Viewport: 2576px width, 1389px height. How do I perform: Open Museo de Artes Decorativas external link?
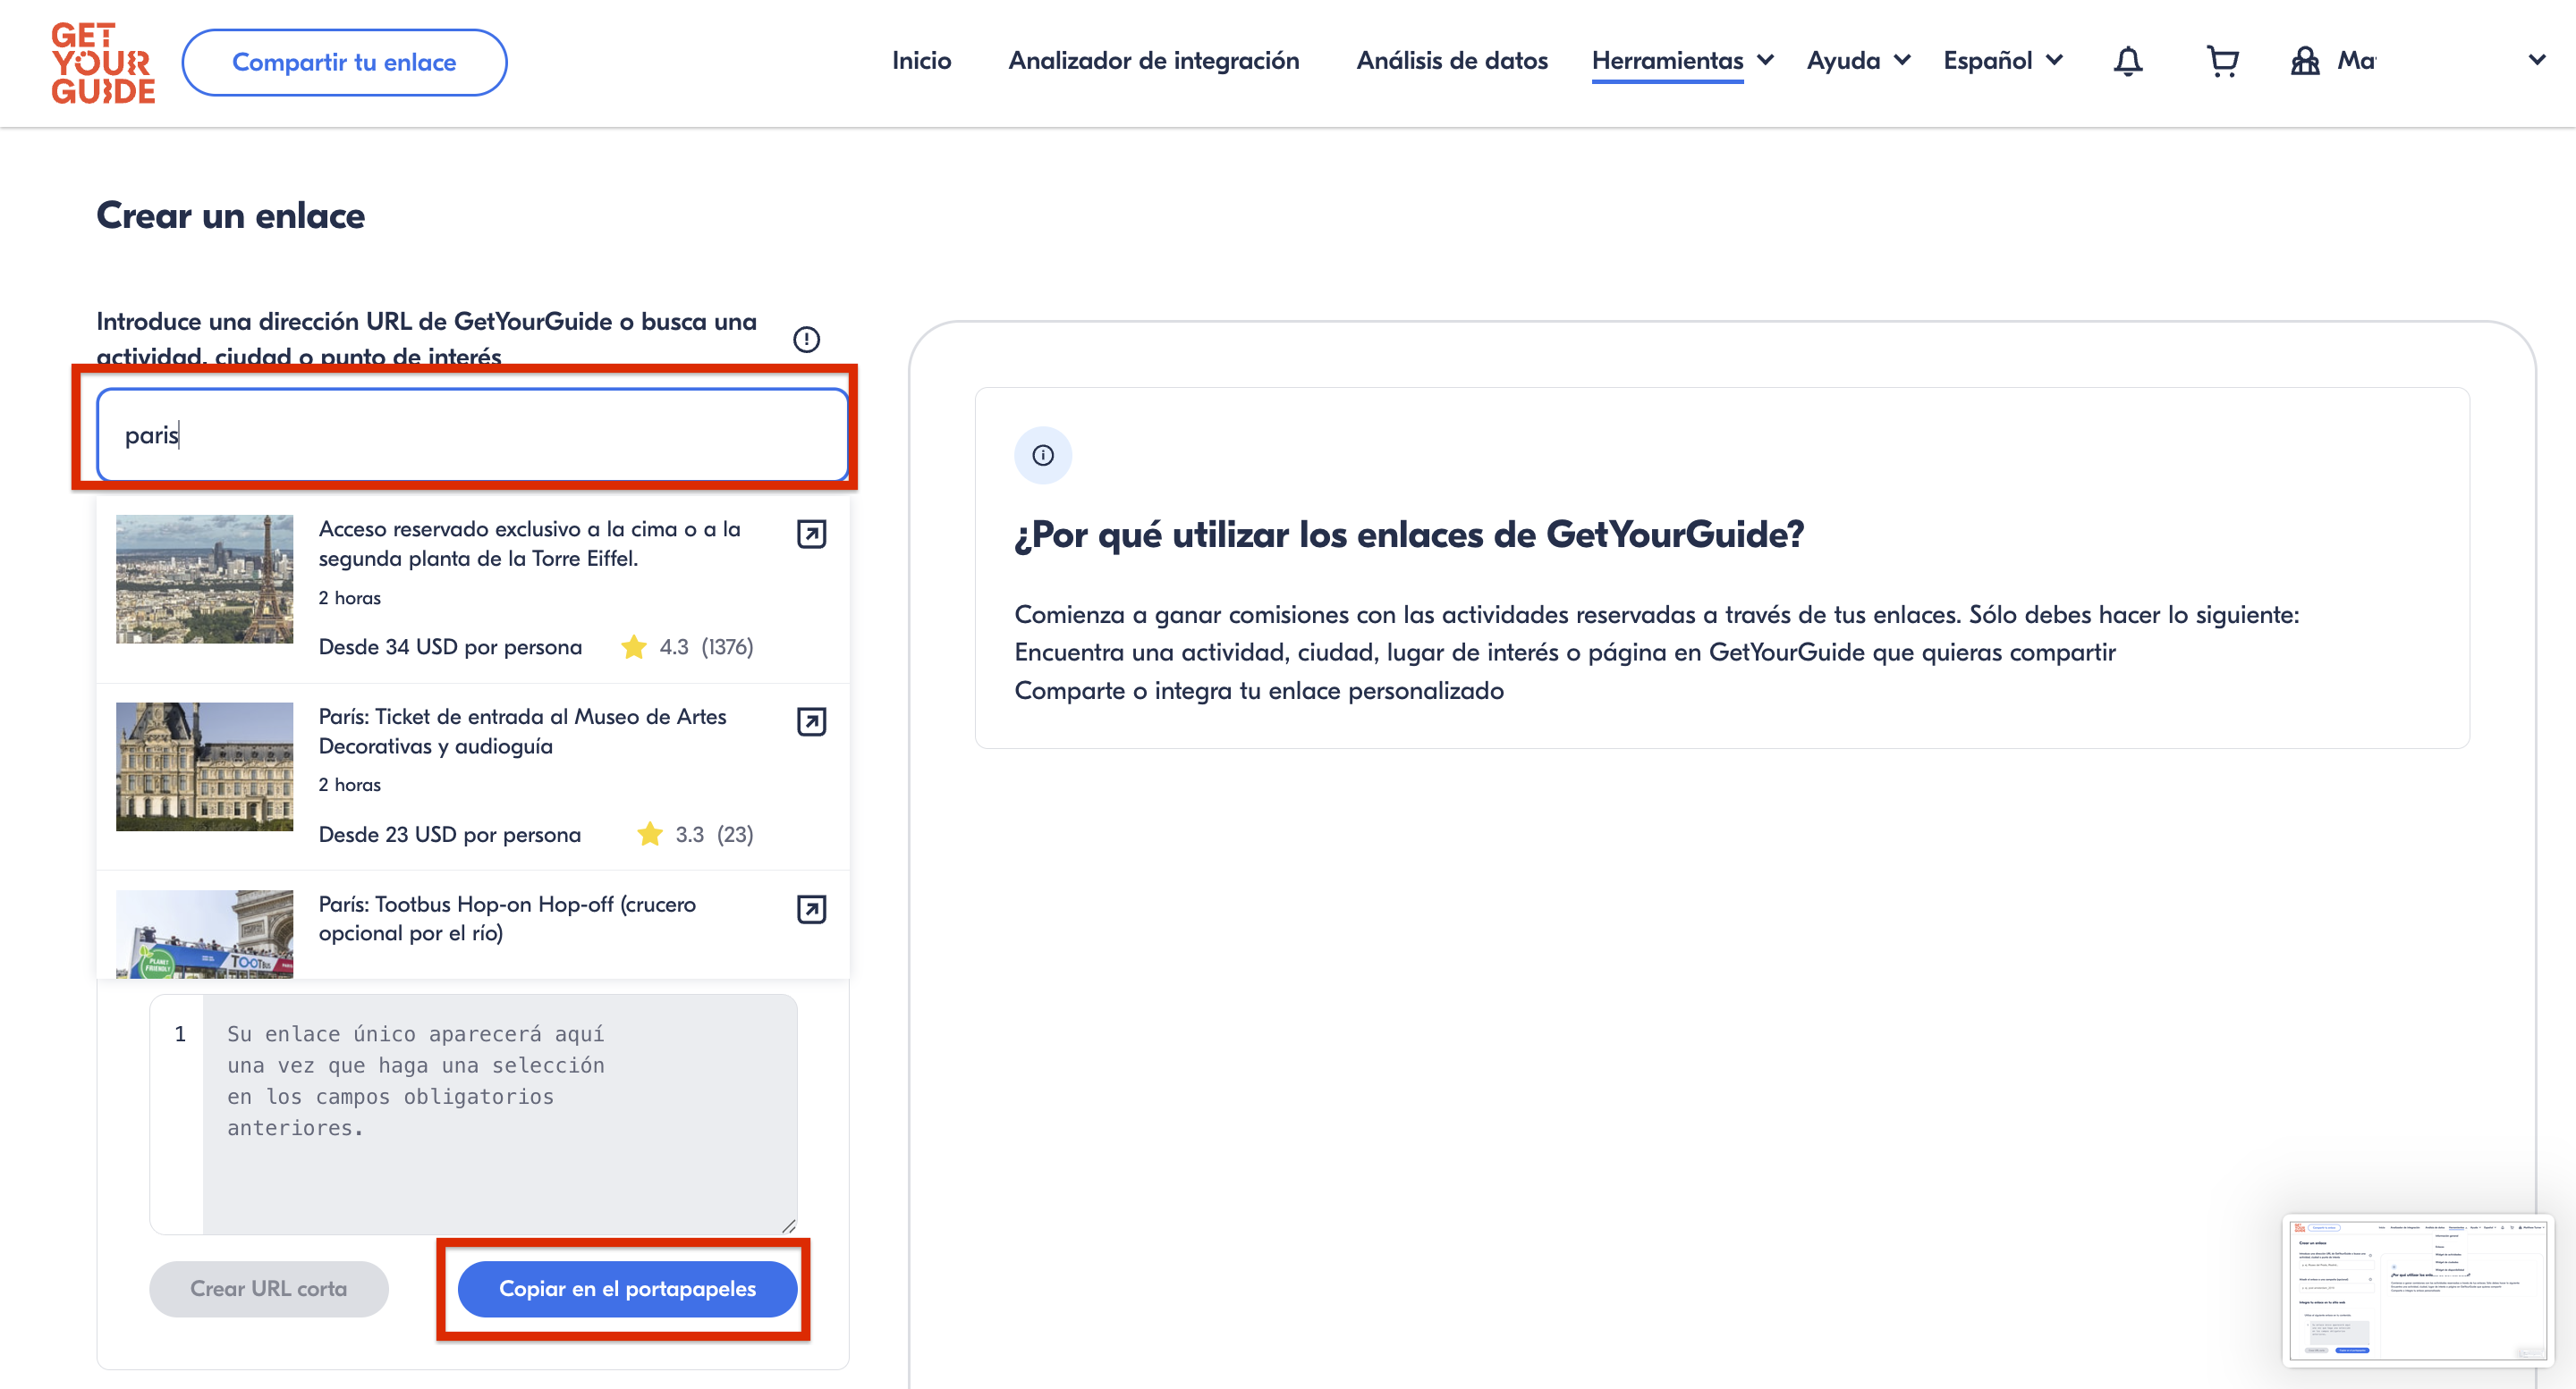pyautogui.click(x=811, y=721)
